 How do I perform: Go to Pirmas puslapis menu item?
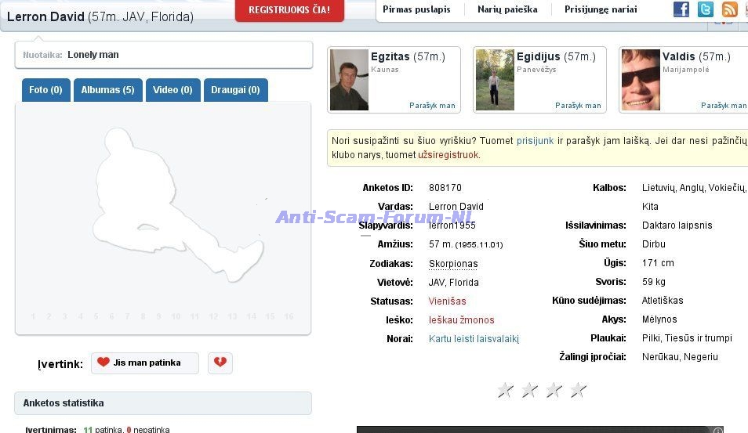(x=416, y=9)
